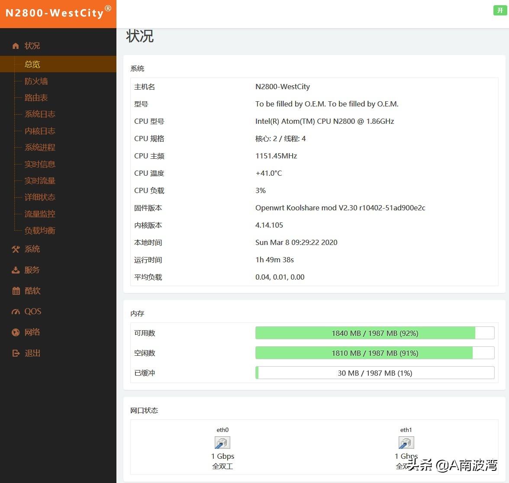Toggle the green 开 auto-refresh button

click(x=500, y=10)
